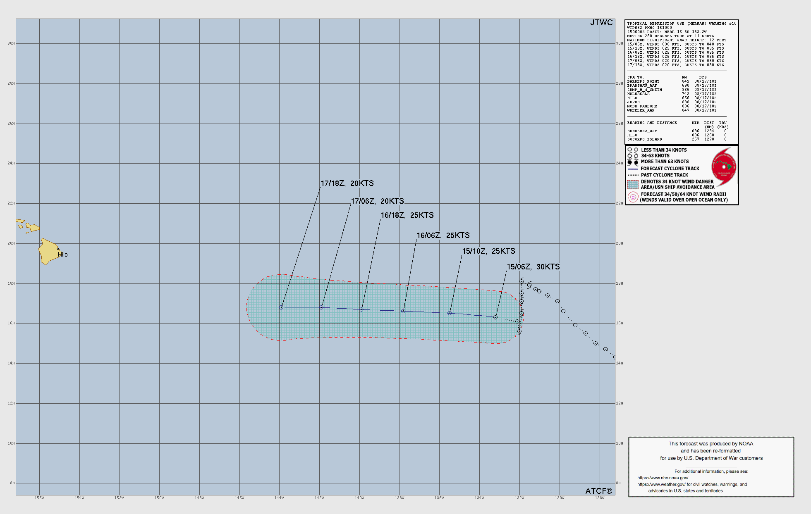Select the forecast track point for 17/06Z
Screen dimensions: 811x514
pos(321,307)
